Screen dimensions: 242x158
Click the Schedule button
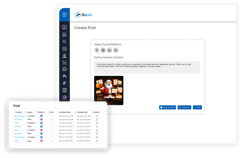point(184,107)
